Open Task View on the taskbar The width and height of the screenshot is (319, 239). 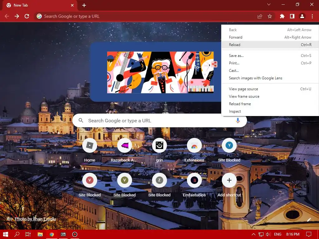pos(28,234)
